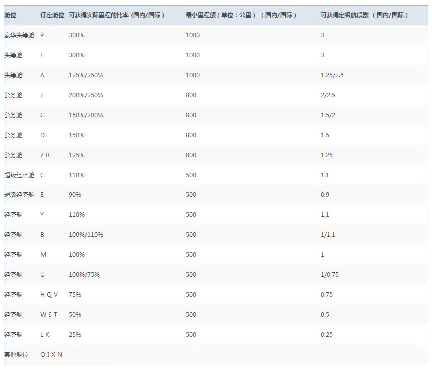This screenshot has height=368, width=432.
Task: Click the 1/0.75 segment count cell
Action: (330, 275)
